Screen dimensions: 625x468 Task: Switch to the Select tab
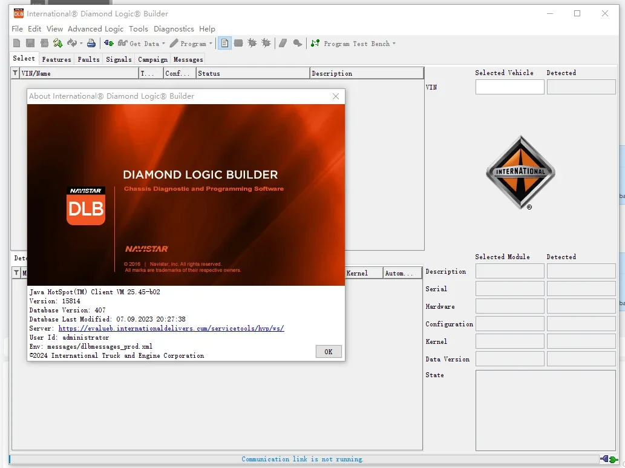click(24, 58)
